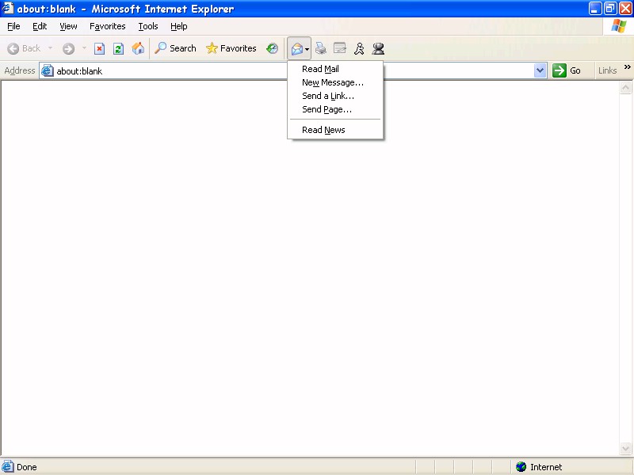
Task: Click the Forward arrow icon
Action: (68, 48)
